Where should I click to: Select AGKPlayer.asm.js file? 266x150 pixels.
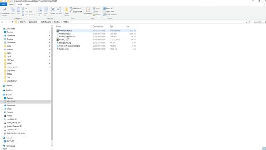click(96, 30)
